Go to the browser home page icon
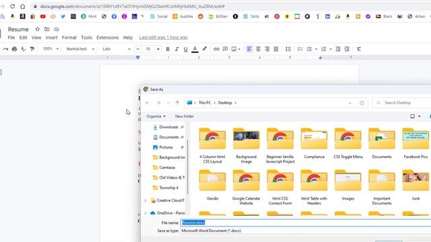The height and width of the screenshot is (242, 431). [22, 6]
